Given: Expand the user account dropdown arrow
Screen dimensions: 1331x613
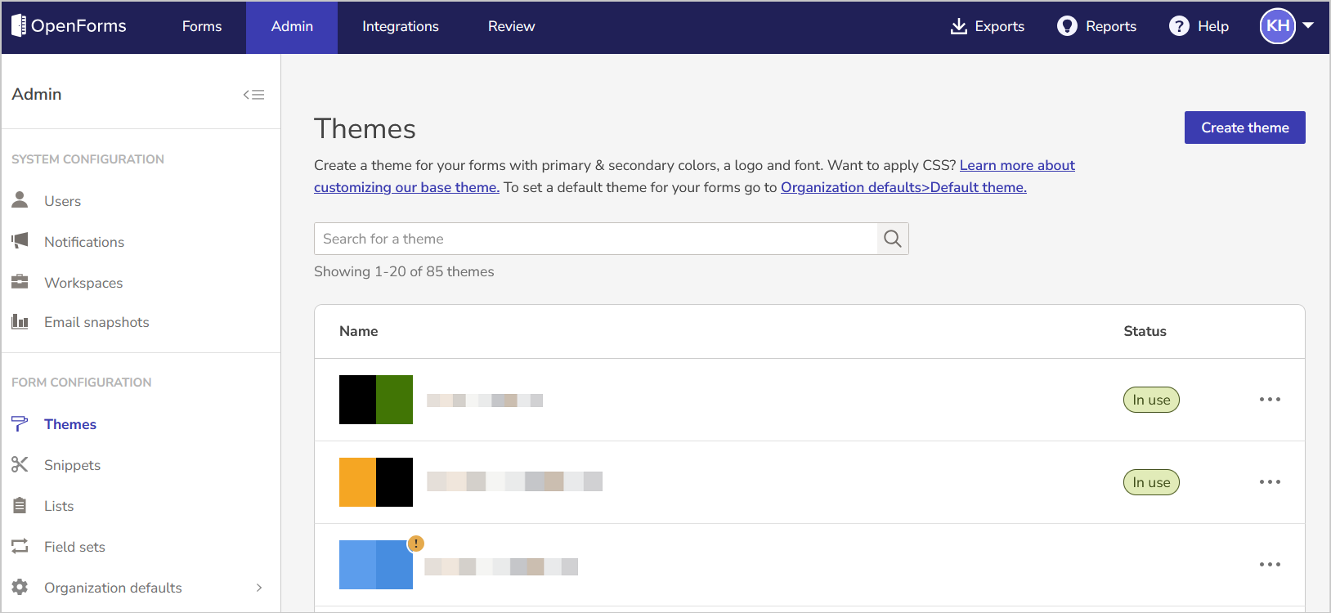Looking at the screenshot, I should coord(1308,25).
